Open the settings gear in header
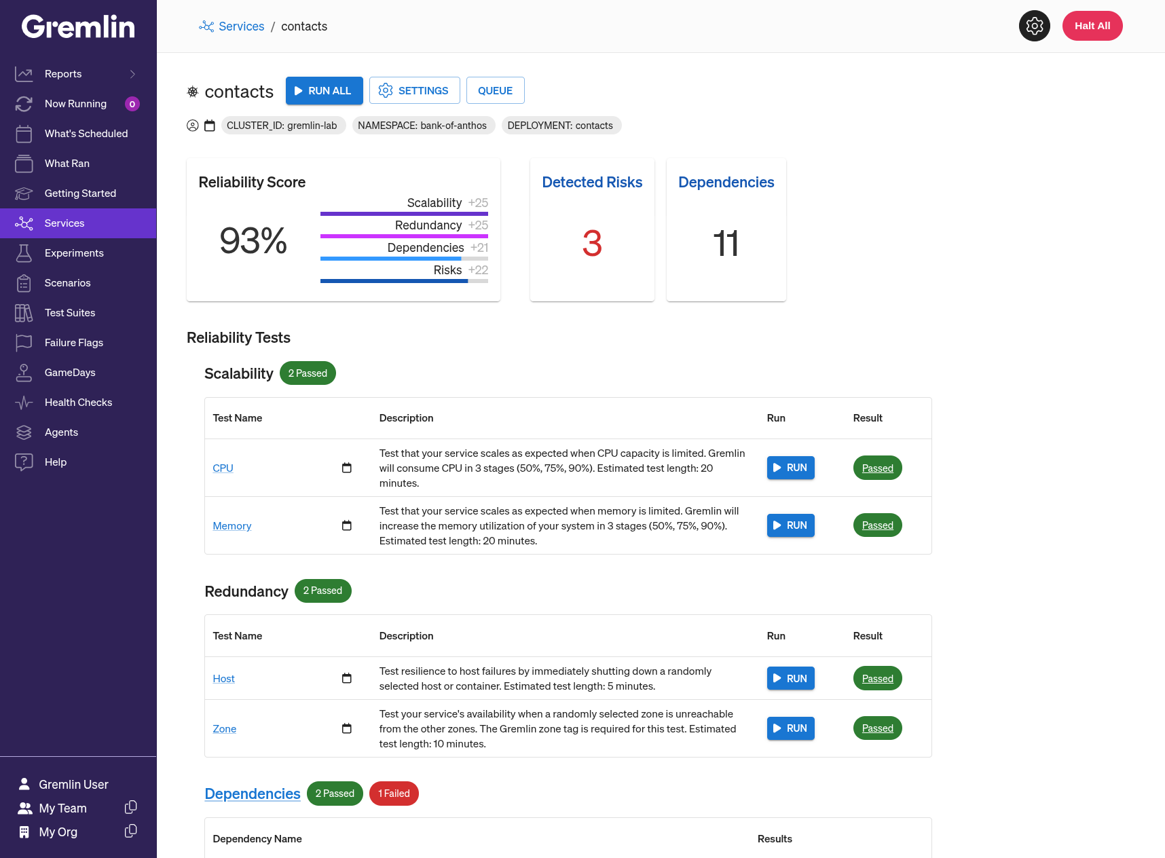The width and height of the screenshot is (1165, 858). point(1035,26)
